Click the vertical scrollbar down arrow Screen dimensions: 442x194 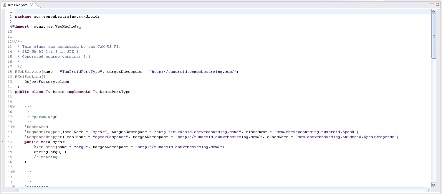tap(433, 185)
